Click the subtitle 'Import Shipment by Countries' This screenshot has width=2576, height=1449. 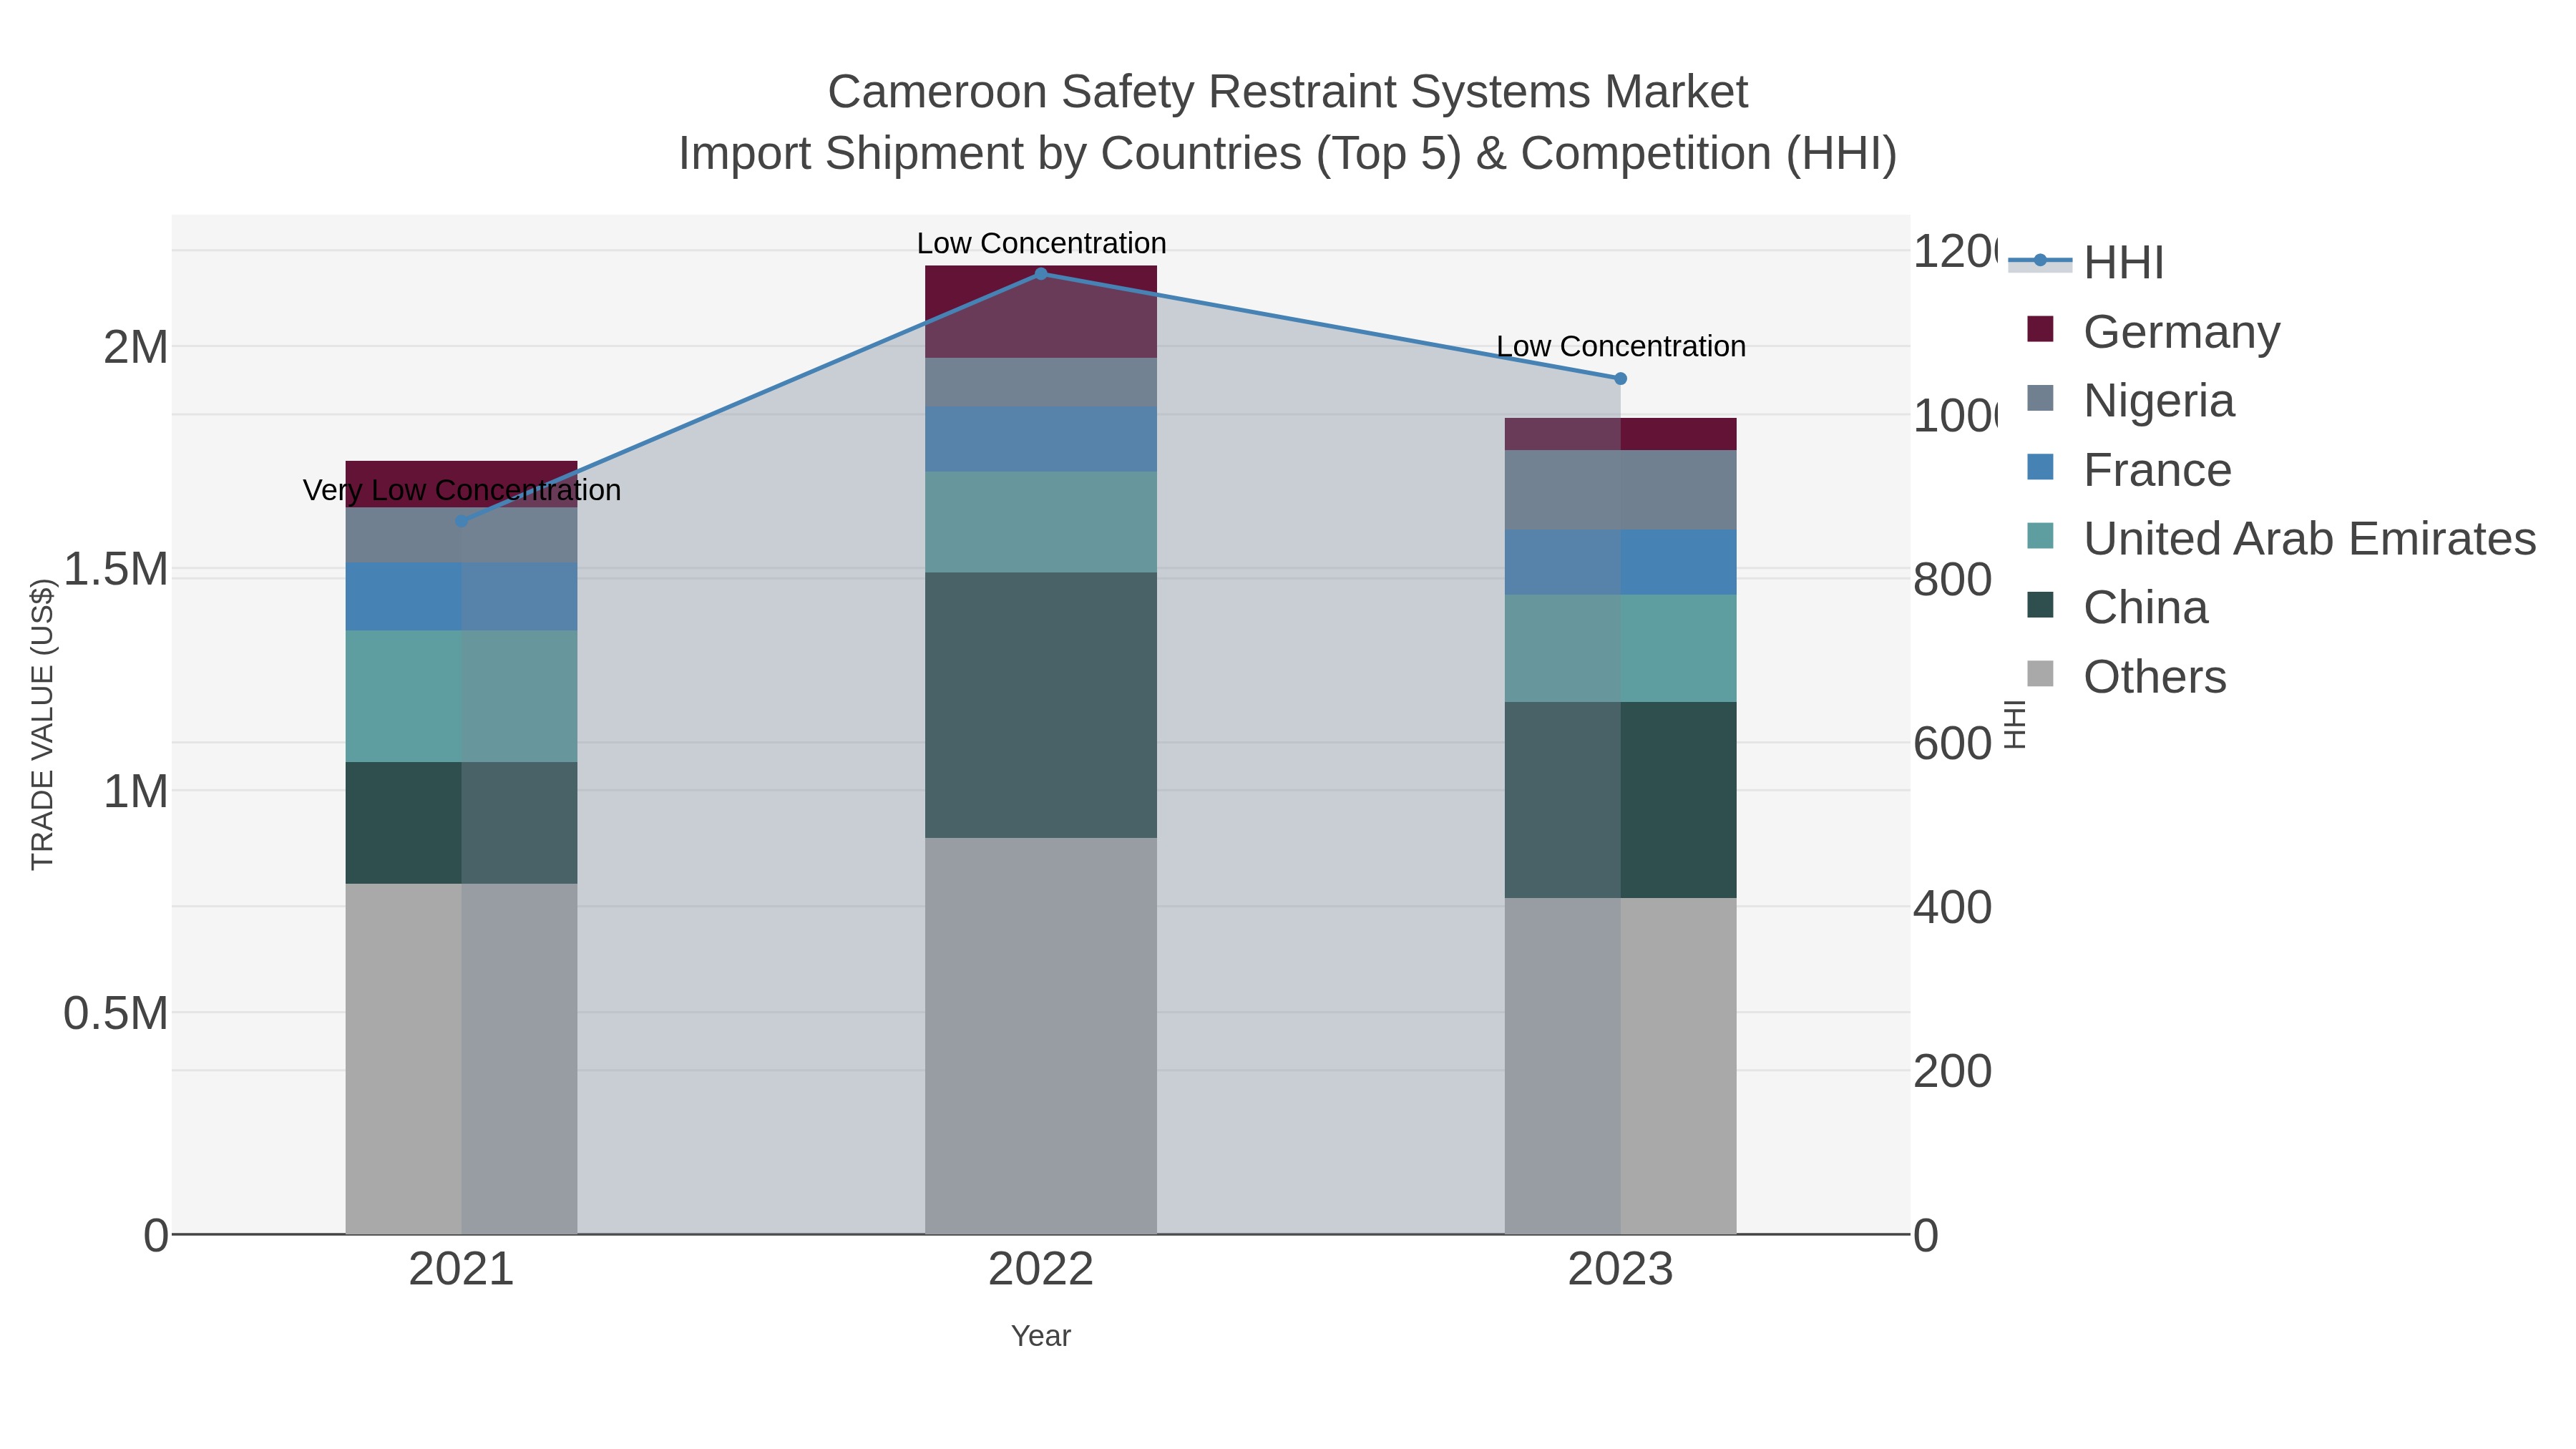coord(990,154)
